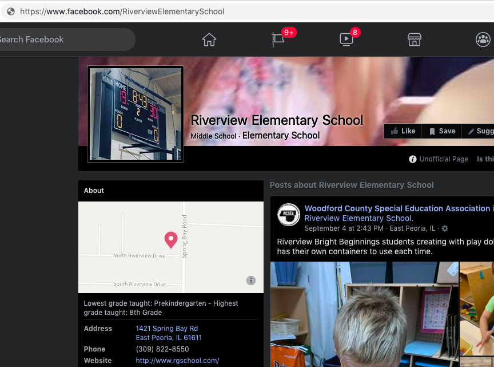Open Pages flag icon with 9+ badge

pos(278,40)
